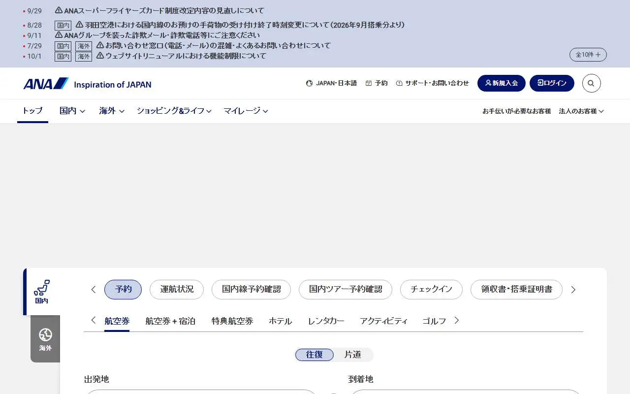Viewport: 630px width, 394px height.
Task: Expand the 海外 navigation menu
Action: [x=112, y=111]
